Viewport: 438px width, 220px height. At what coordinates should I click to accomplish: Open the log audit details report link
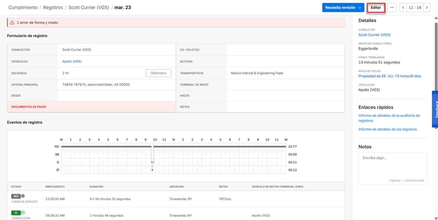tap(389, 117)
